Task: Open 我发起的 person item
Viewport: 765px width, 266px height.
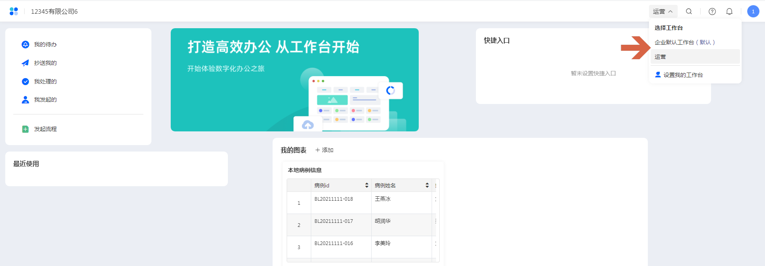Action: click(45, 100)
